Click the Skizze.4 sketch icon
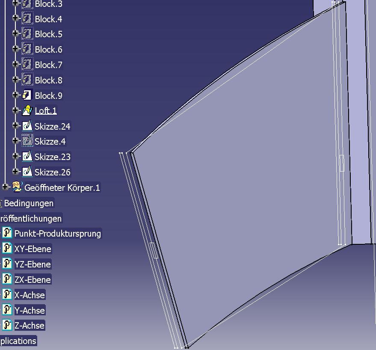This screenshot has width=376, height=350. 27,141
